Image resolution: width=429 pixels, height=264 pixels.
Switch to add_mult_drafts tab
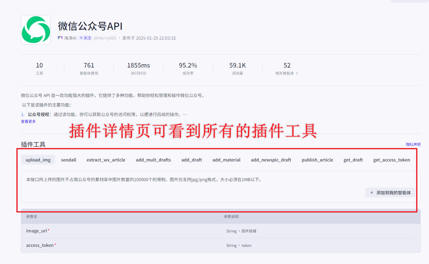click(x=153, y=160)
